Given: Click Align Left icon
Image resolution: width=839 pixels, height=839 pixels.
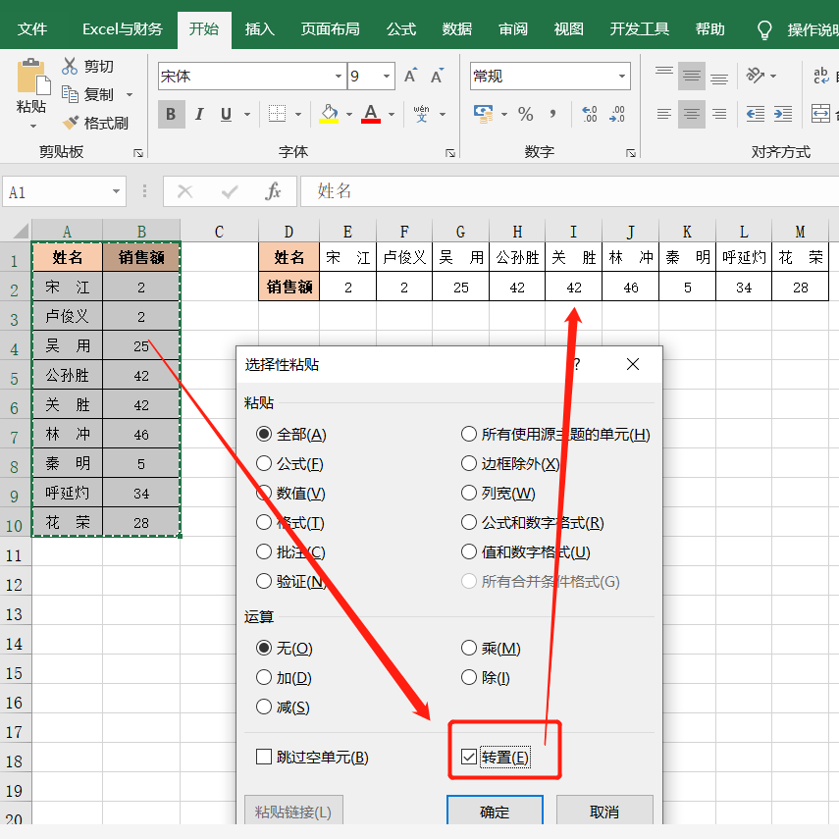Looking at the screenshot, I should click(x=664, y=114).
